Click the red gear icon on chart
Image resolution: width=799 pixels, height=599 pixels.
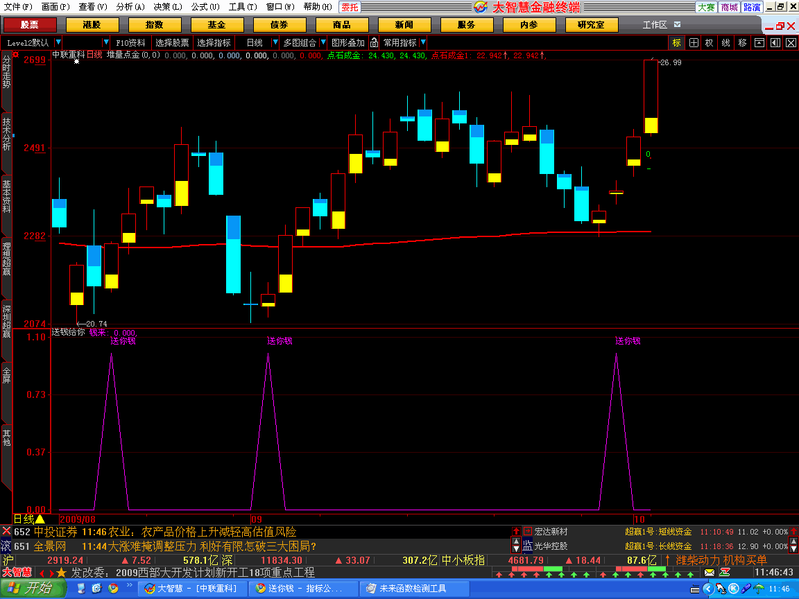point(16,55)
